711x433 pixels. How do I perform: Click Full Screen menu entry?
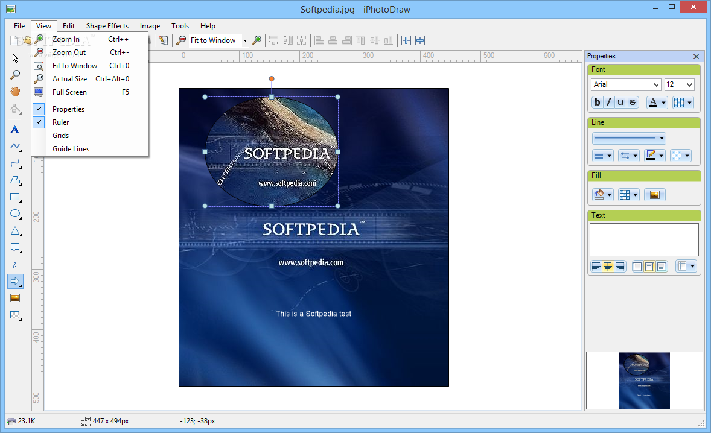[x=69, y=92]
